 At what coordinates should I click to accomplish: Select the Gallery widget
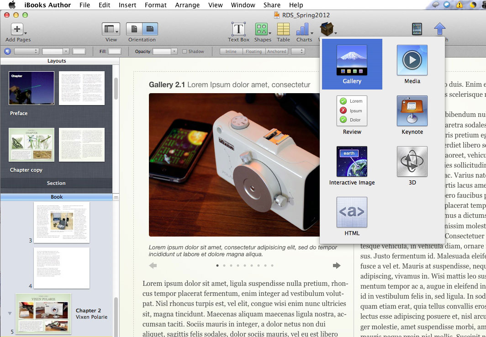tap(352, 64)
